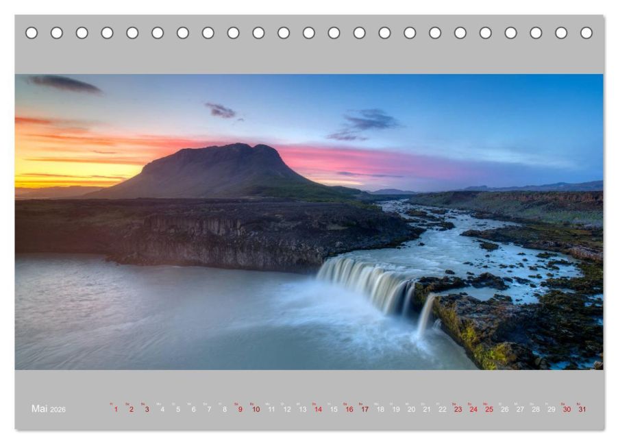Click the waterfall landscape photo
This screenshot has width=618, height=444.
(x=309, y=221)
